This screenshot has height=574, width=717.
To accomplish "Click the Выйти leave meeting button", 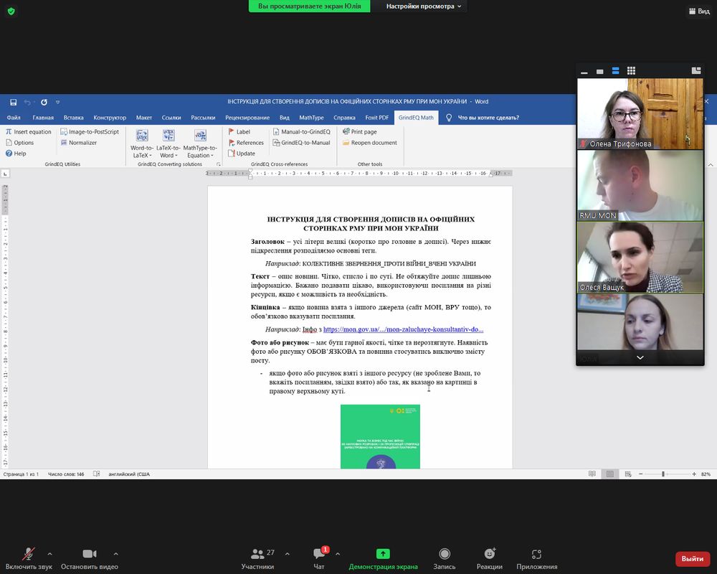I will tap(692, 558).
